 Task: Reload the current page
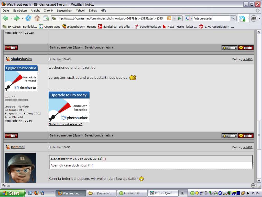[28, 18]
